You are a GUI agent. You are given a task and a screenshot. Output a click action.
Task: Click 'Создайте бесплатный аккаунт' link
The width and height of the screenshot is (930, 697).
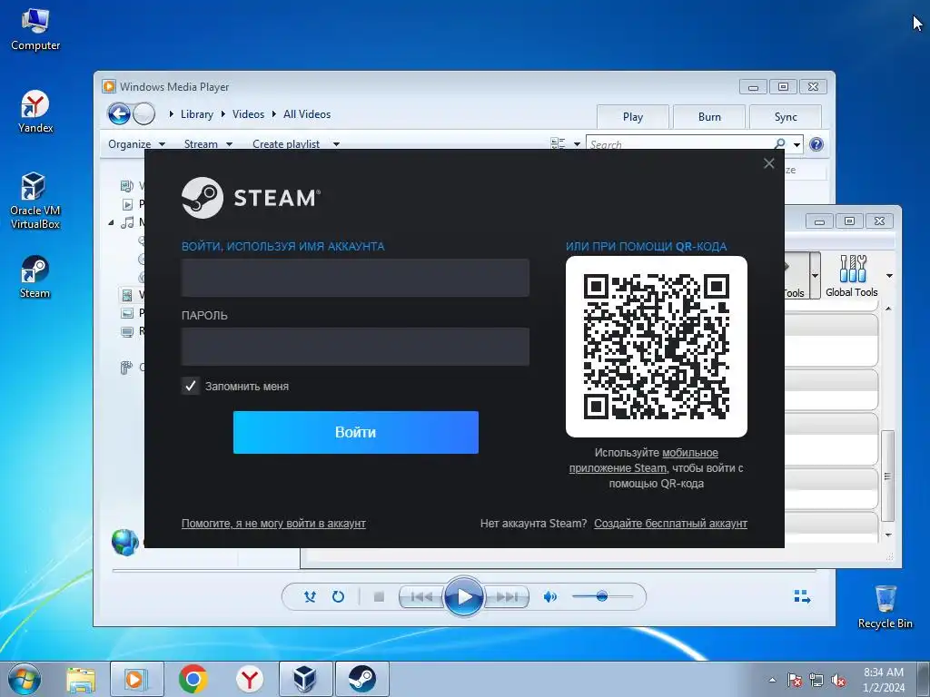(x=670, y=524)
